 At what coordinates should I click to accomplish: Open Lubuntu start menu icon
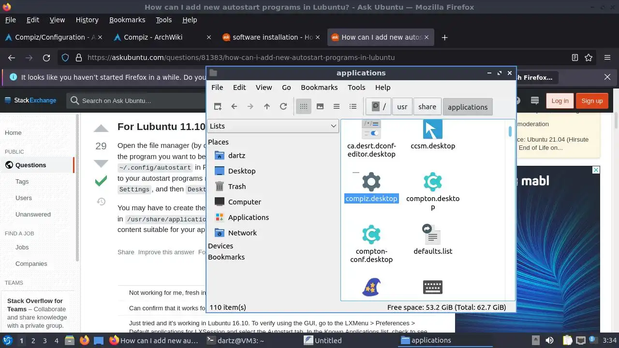click(7, 341)
